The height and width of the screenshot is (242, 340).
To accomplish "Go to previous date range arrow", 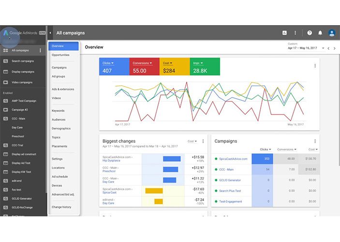I will [x=328, y=48].
